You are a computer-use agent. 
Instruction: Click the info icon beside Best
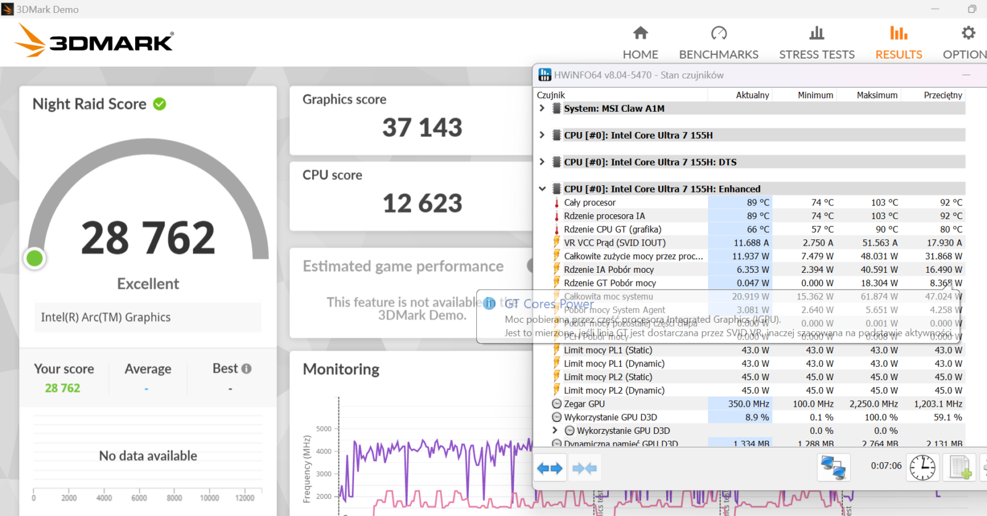tap(247, 368)
